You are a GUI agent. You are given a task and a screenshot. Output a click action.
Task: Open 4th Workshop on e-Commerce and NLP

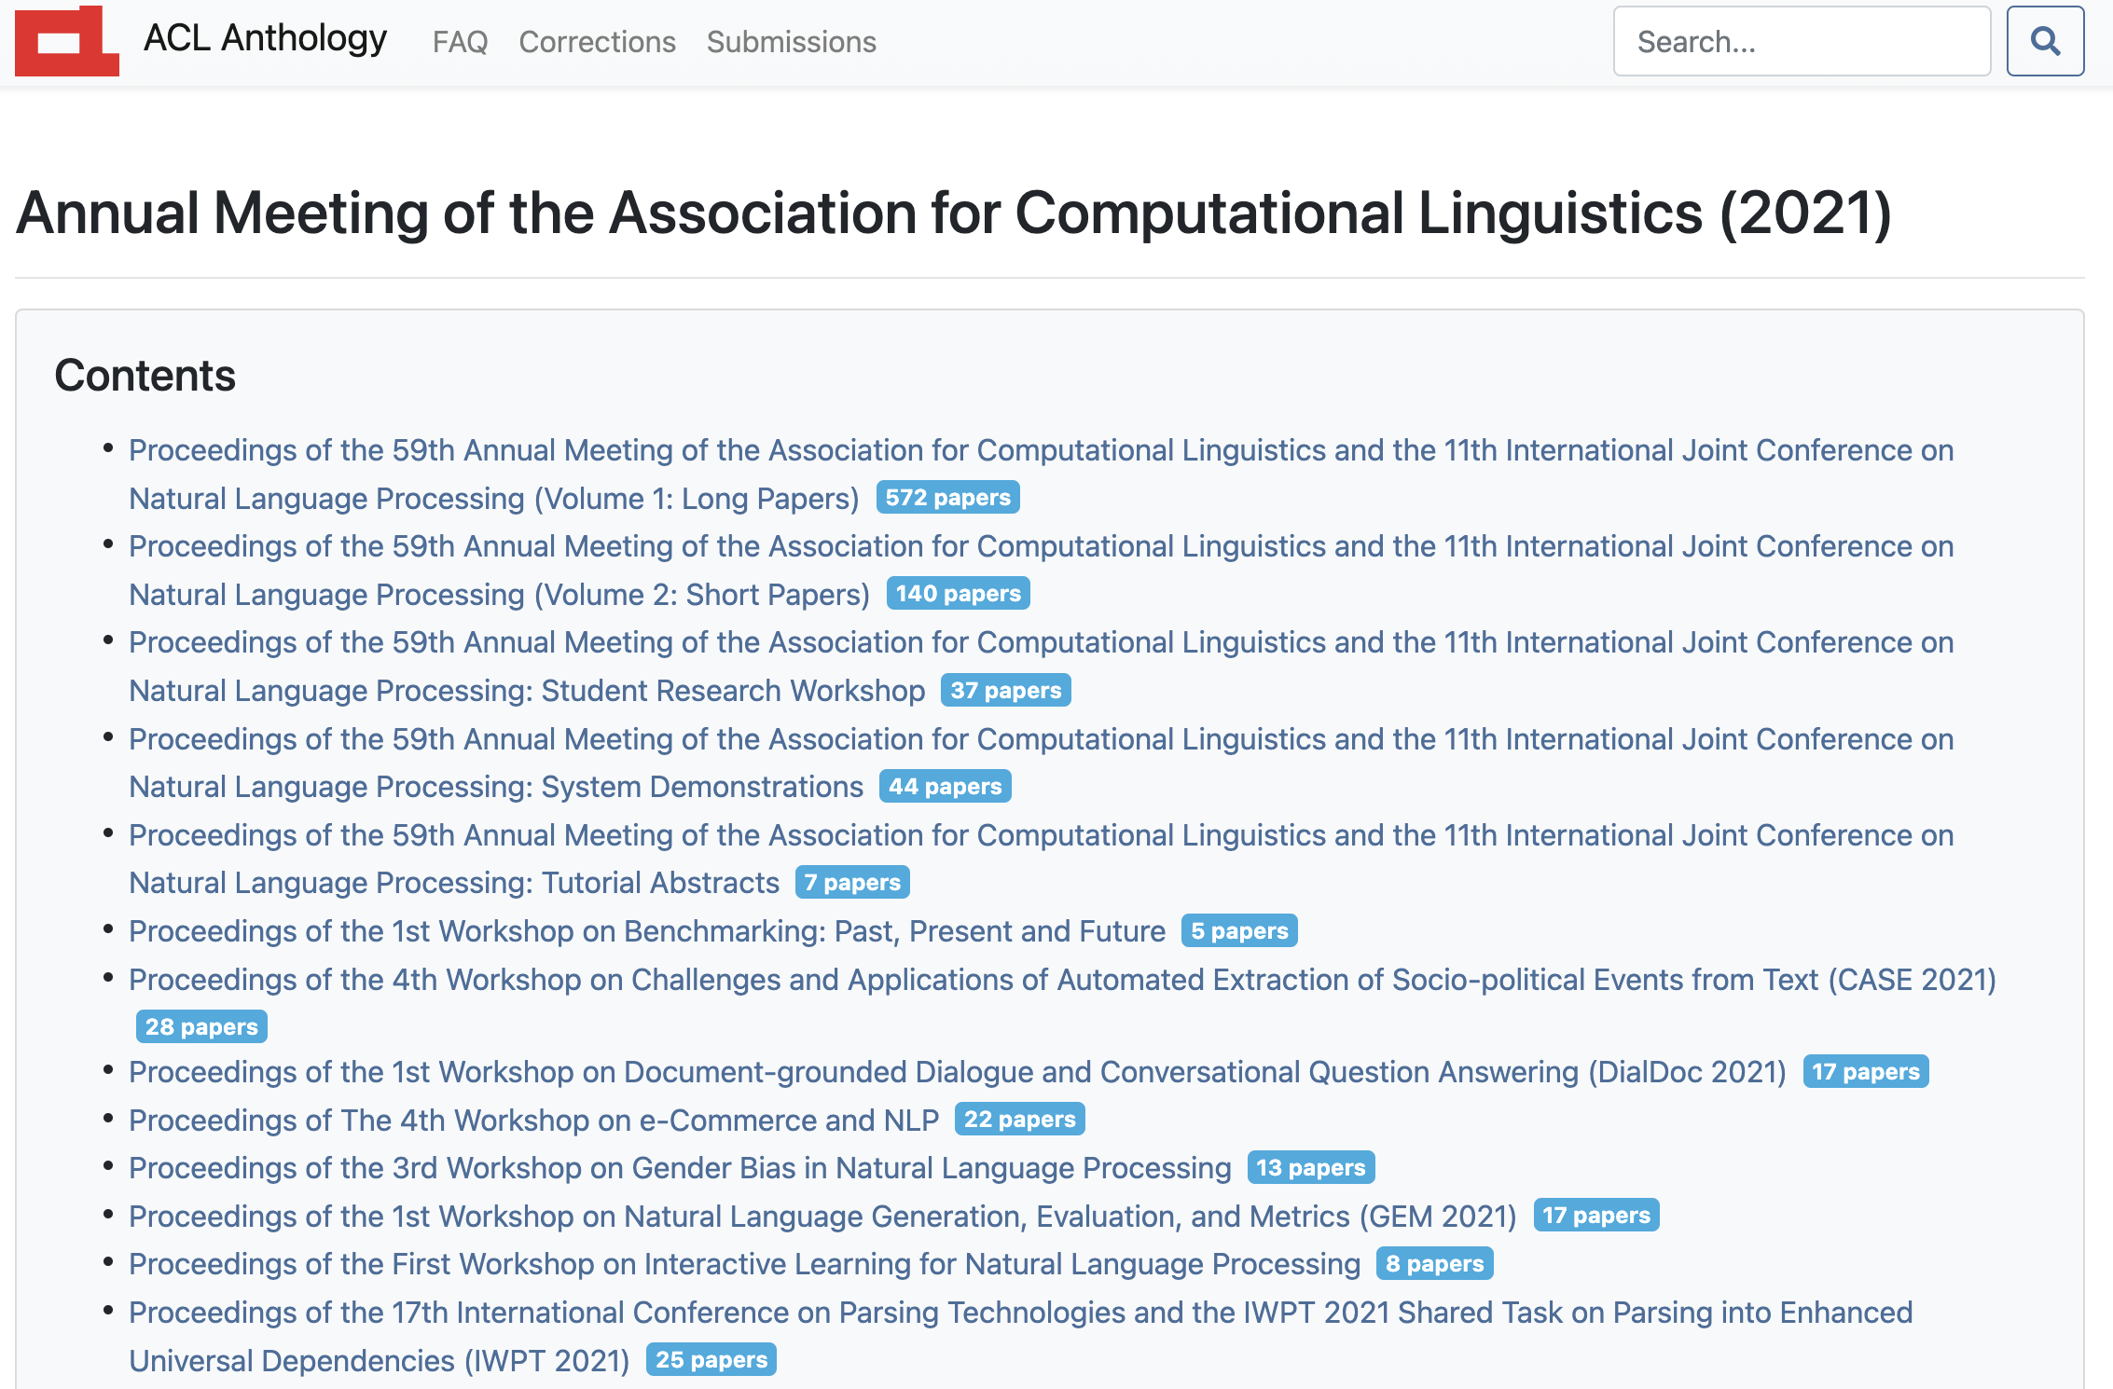pos(533,1120)
